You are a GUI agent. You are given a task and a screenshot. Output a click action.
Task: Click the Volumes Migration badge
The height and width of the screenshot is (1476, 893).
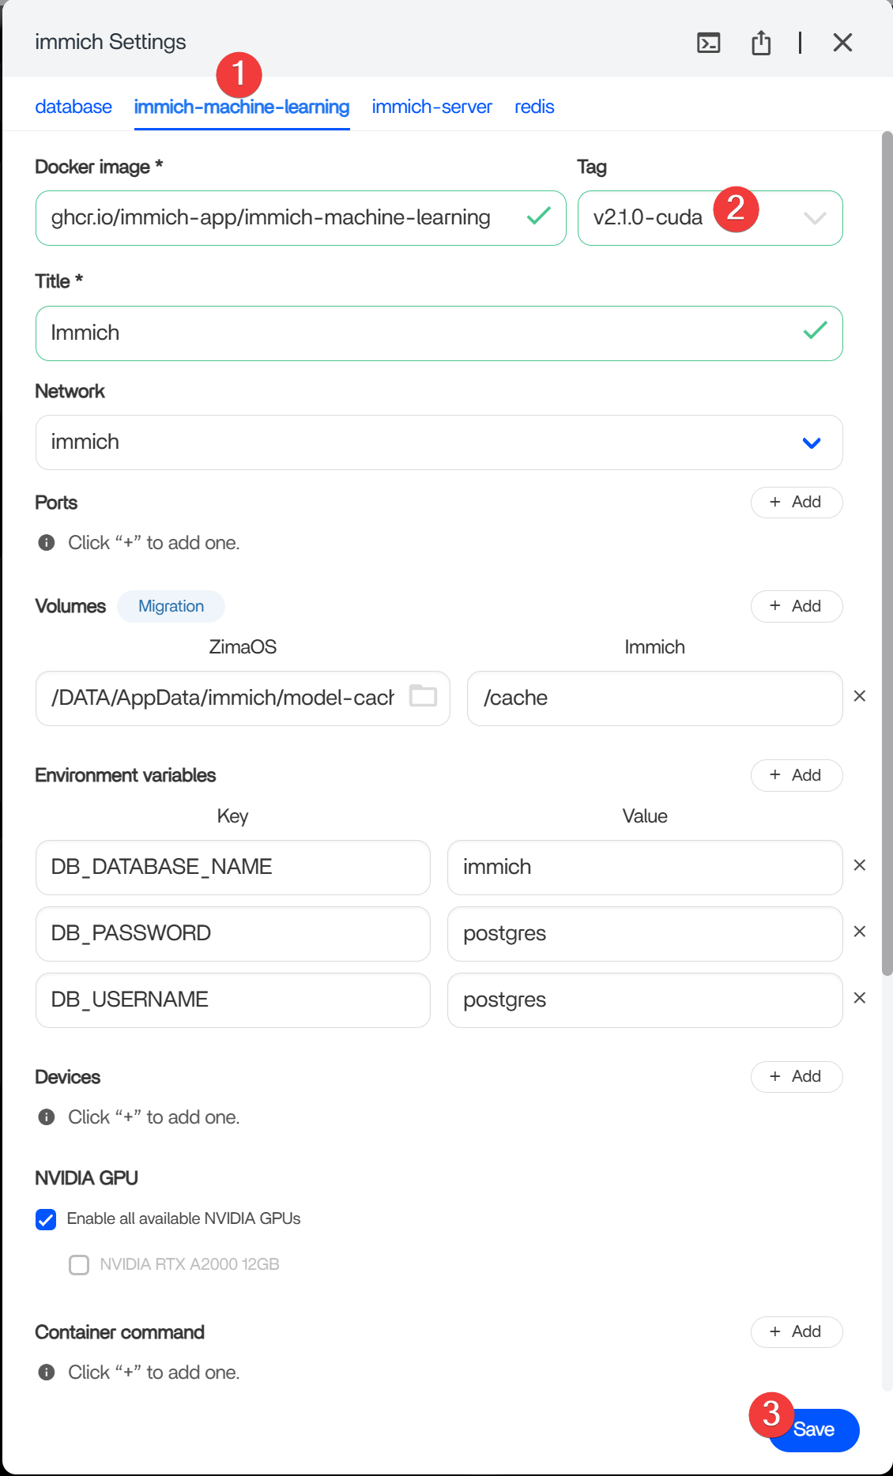click(x=171, y=606)
